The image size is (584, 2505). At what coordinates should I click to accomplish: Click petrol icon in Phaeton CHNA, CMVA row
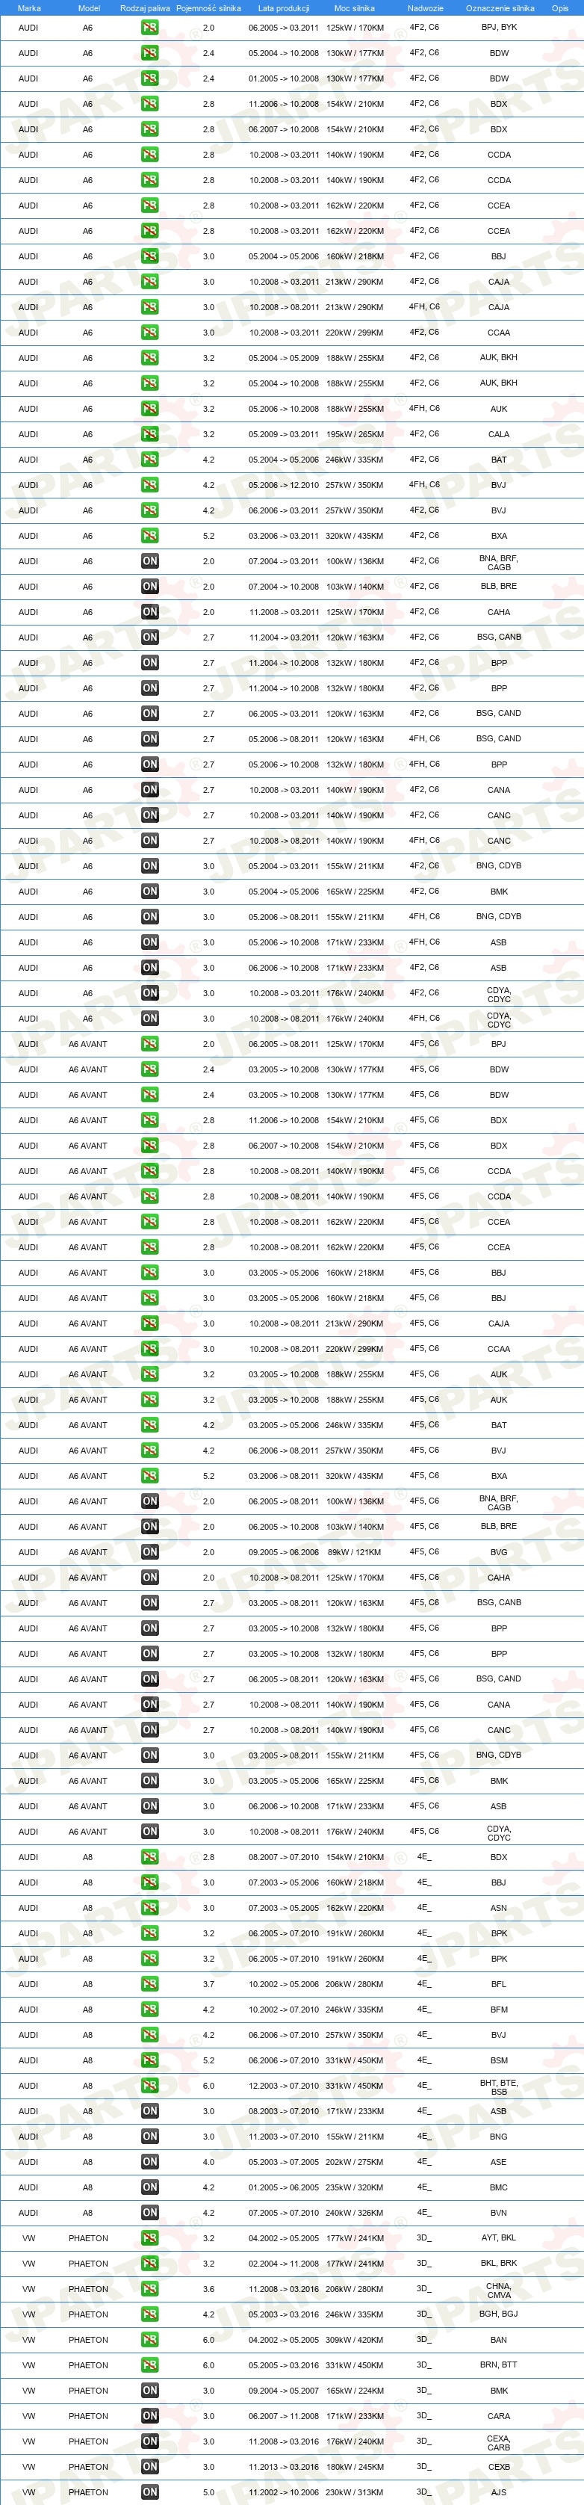point(149,2289)
